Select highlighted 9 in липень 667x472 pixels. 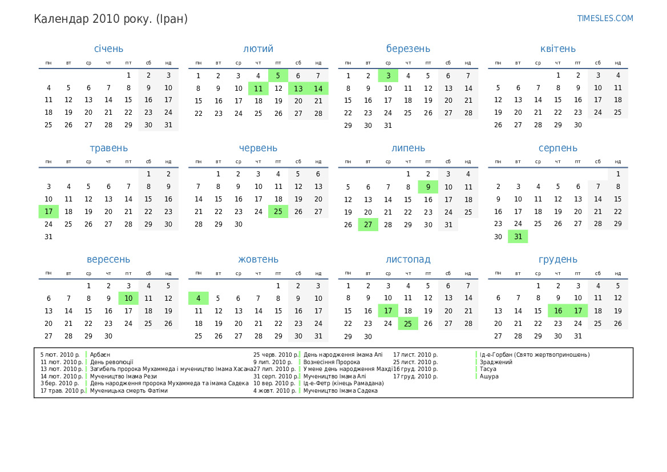(428, 187)
